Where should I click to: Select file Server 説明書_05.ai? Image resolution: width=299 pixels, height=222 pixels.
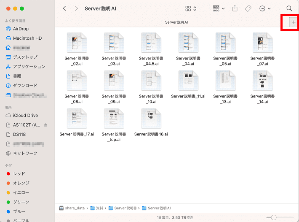225,49
